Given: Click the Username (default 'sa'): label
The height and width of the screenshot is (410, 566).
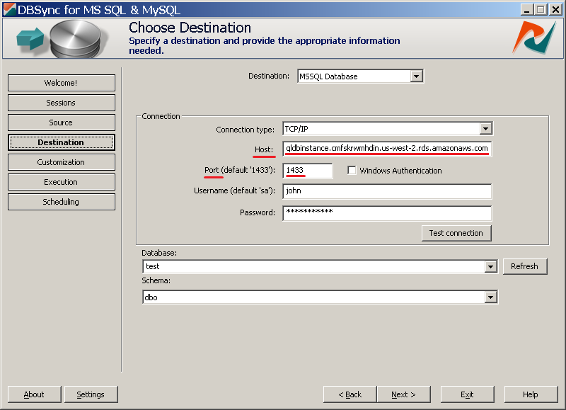Looking at the screenshot, I should [234, 190].
